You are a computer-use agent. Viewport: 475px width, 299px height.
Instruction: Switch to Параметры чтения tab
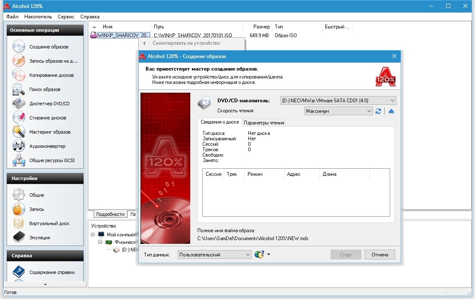point(264,123)
